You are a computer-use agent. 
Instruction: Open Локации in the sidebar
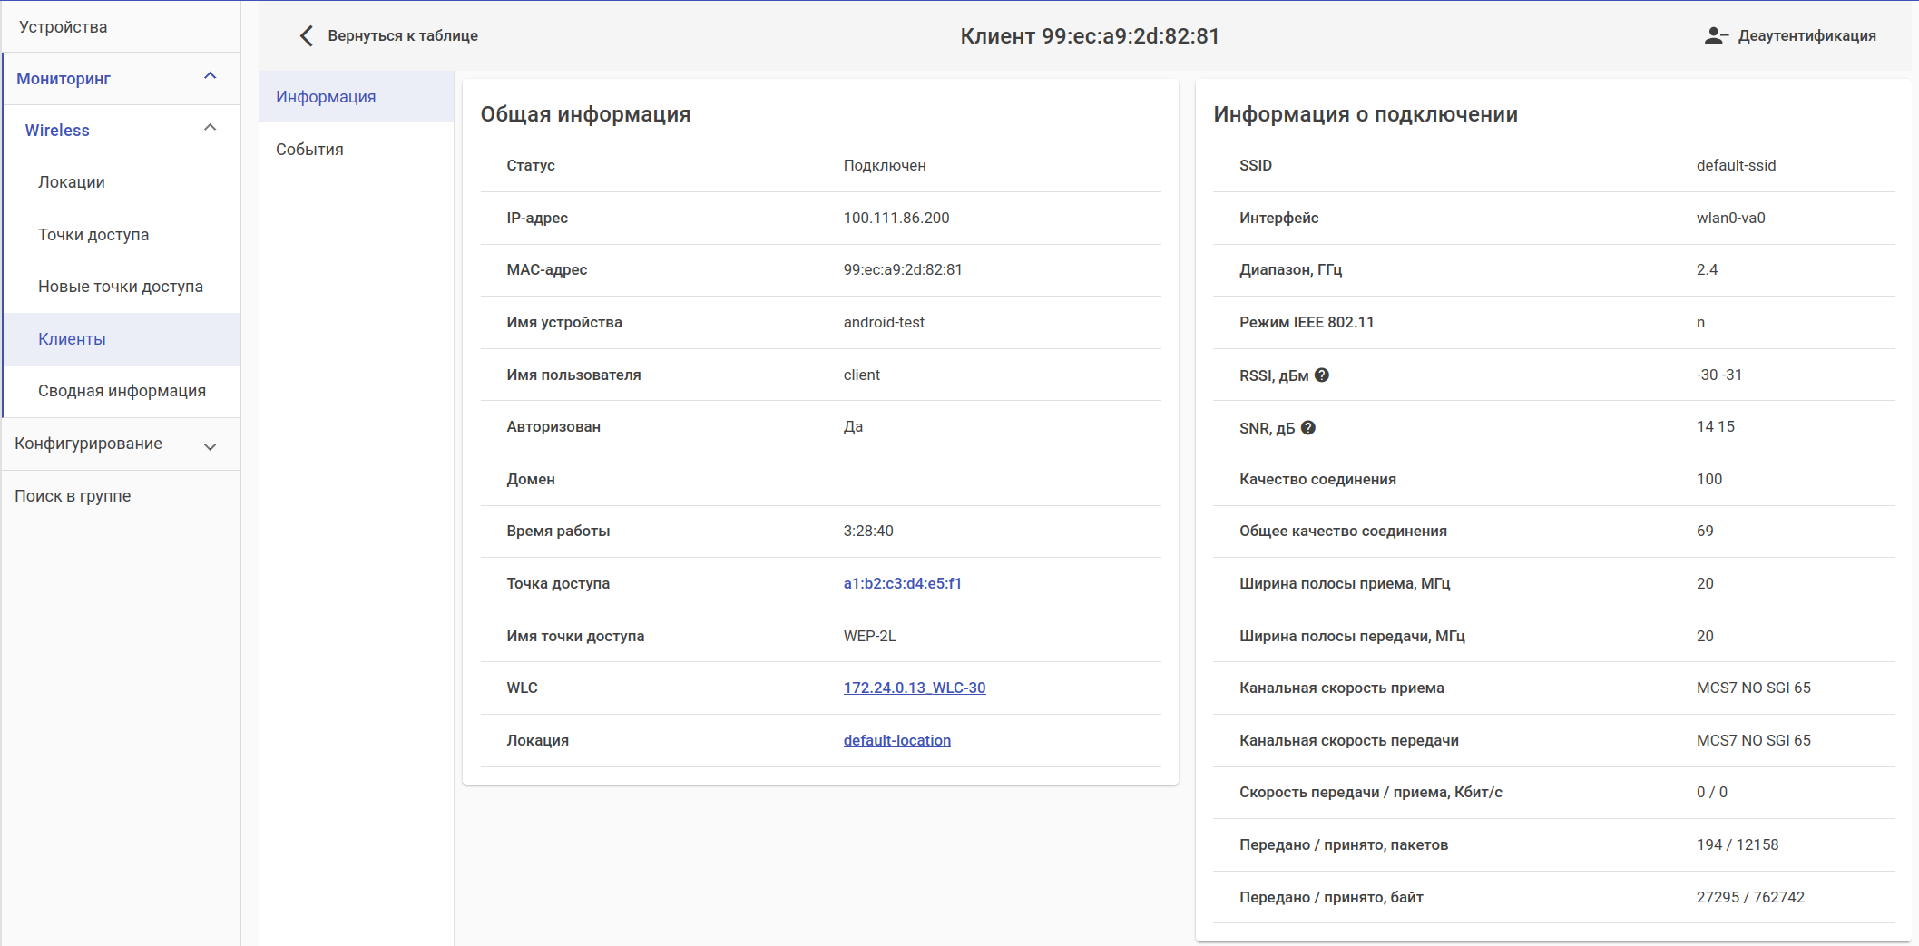point(72,182)
